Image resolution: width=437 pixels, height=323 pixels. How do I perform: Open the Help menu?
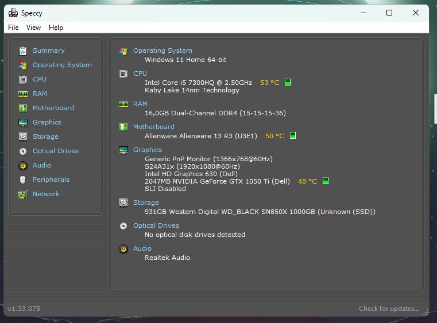[56, 28]
